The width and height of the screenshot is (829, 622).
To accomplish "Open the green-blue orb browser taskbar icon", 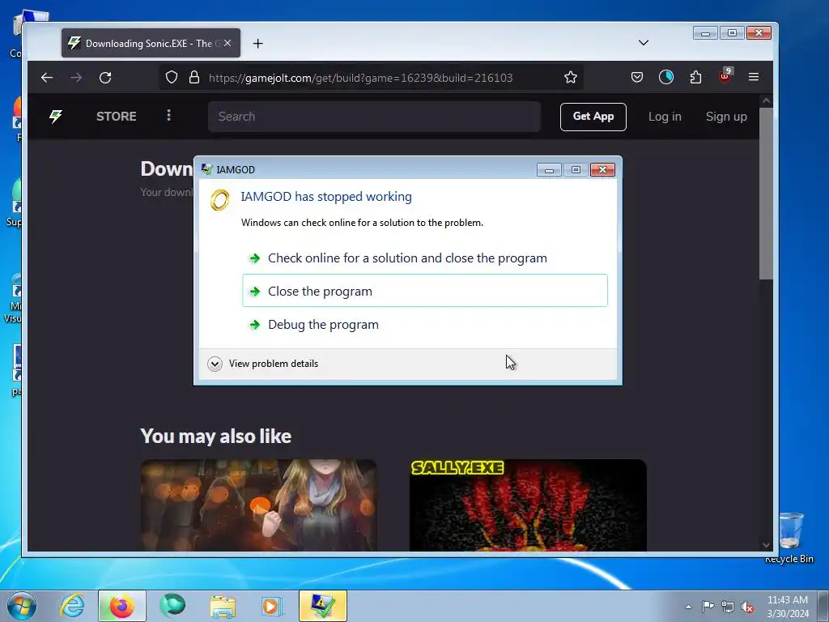I will tap(172, 606).
